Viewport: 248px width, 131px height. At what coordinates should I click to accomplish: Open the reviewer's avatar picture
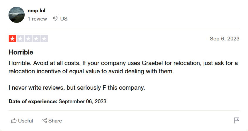click(x=17, y=15)
